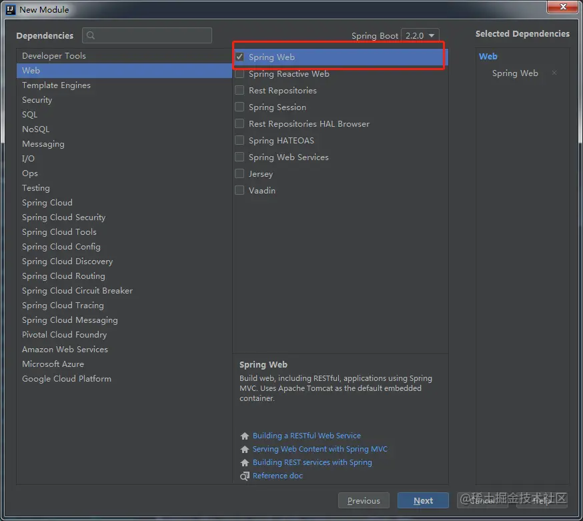The width and height of the screenshot is (583, 521).
Task: Close the New Module dialog
Action: 562,7
